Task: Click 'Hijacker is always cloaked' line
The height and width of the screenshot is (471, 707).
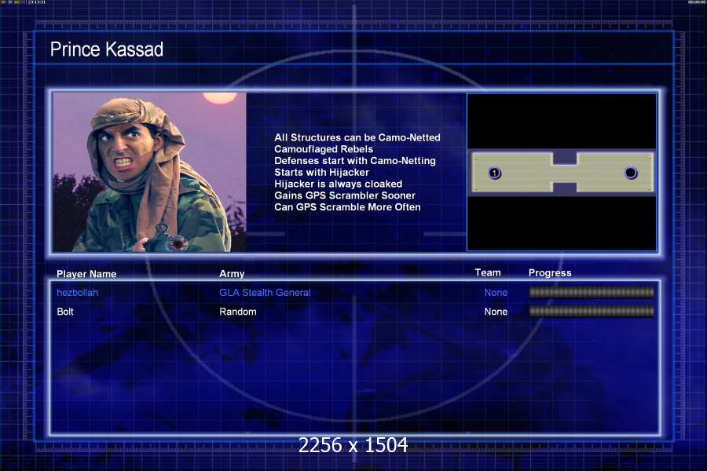Action: (x=338, y=184)
